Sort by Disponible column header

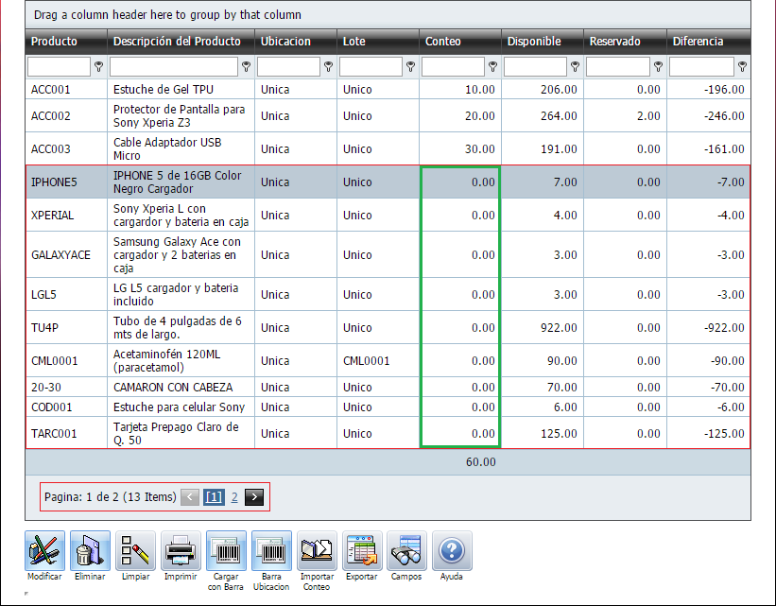534,42
